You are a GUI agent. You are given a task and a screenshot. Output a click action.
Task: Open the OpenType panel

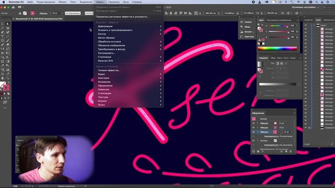247,37
